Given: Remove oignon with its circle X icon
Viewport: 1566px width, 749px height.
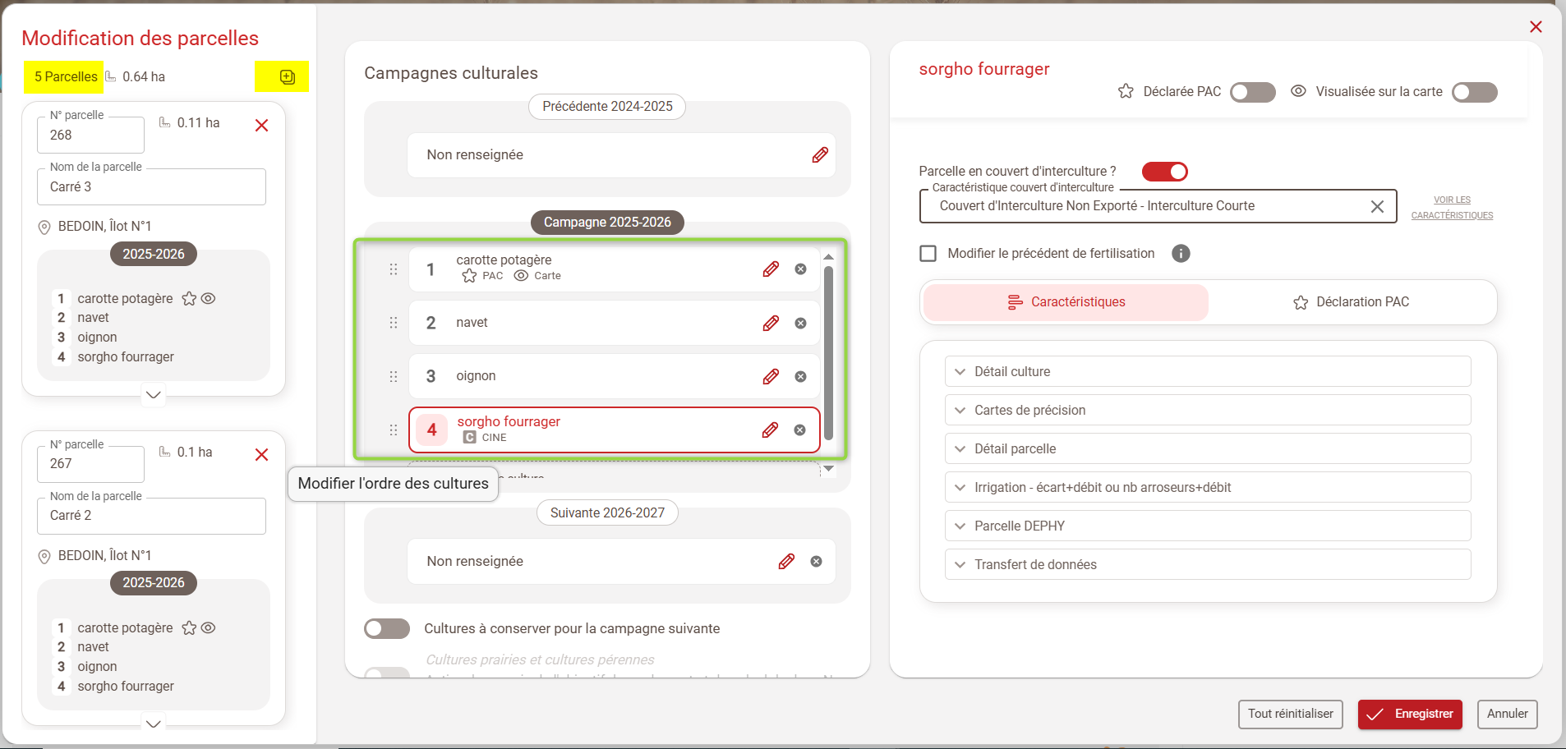Looking at the screenshot, I should [x=800, y=377].
